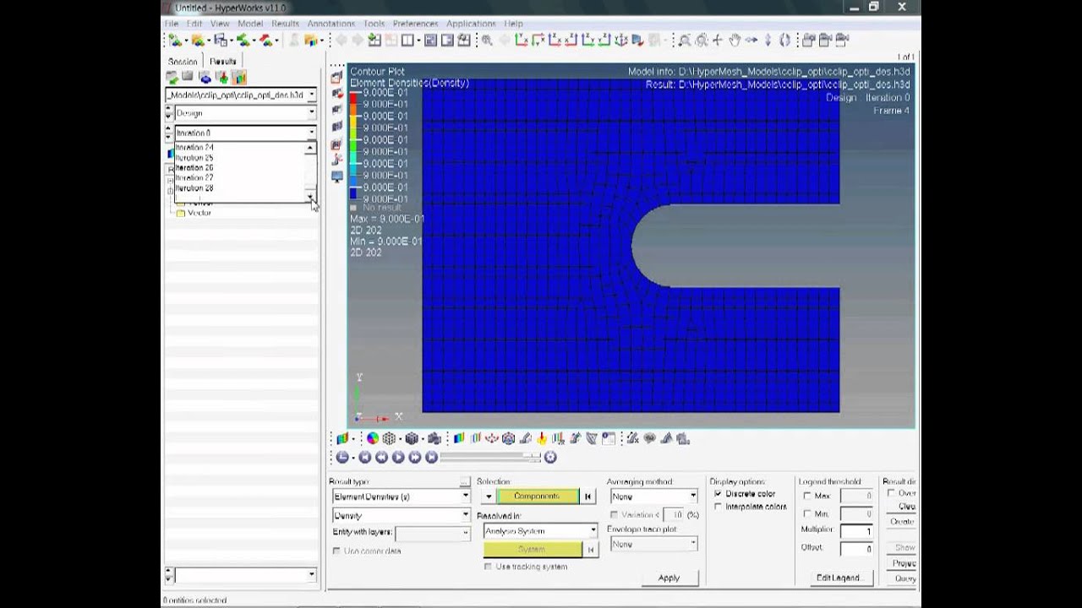Open the Element Densities result type dropdown
This screenshot has width=1082, height=608.
point(465,497)
